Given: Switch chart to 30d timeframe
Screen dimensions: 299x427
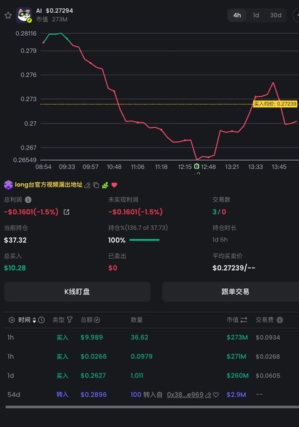Looking at the screenshot, I should coord(276,15).
